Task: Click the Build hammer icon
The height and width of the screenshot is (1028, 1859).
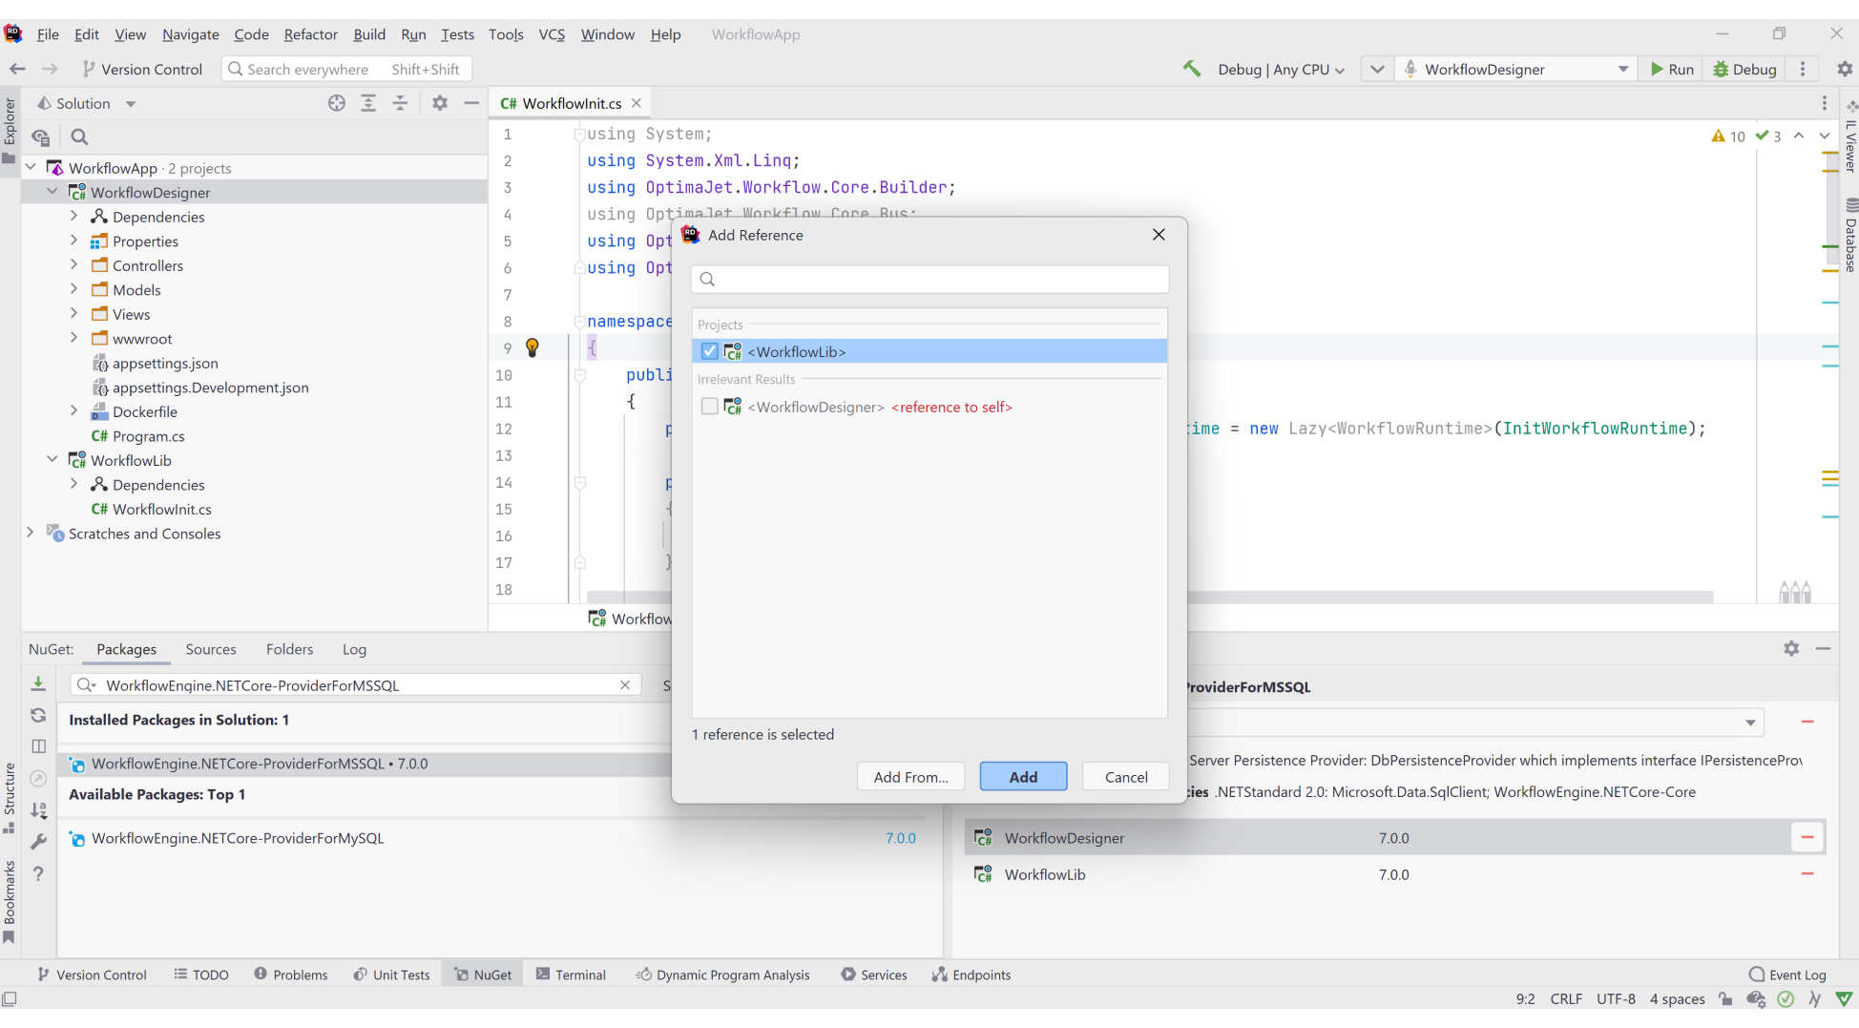Action: (1192, 69)
